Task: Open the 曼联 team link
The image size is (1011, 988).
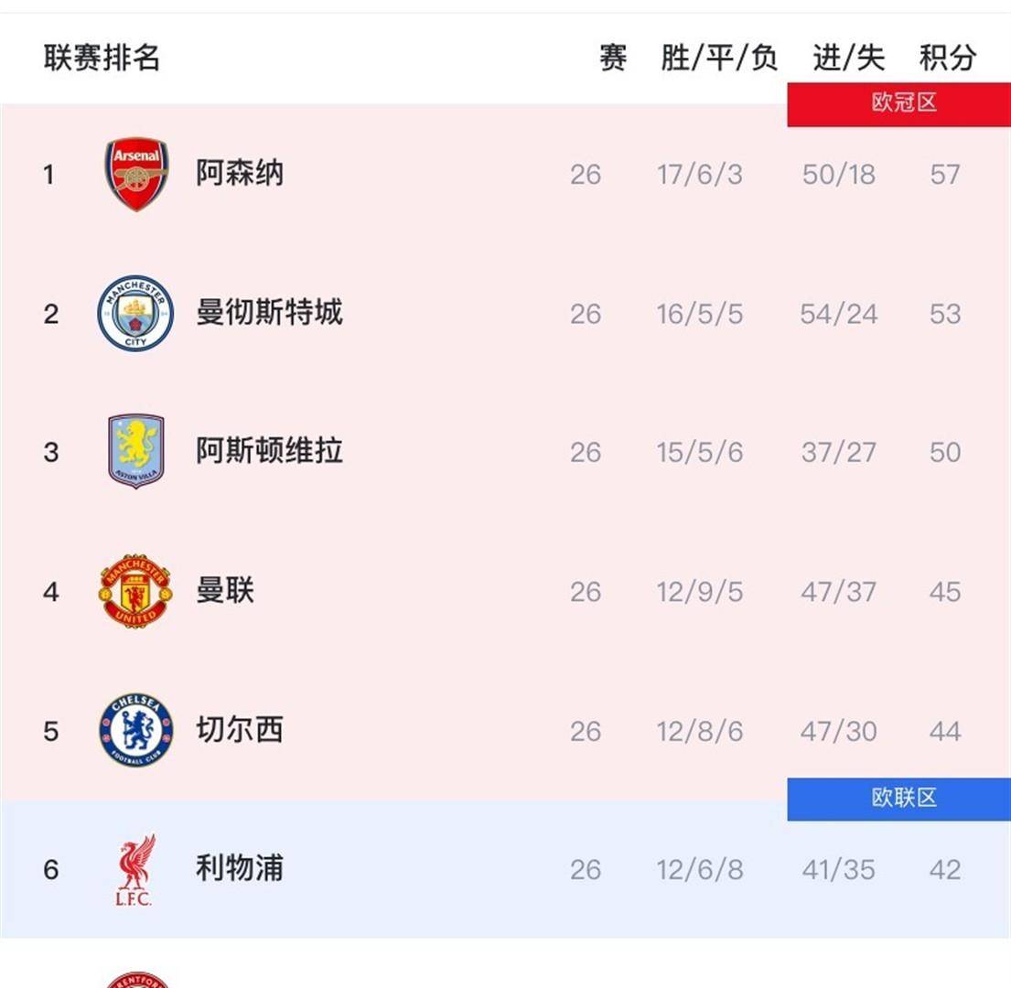Action: tap(227, 591)
